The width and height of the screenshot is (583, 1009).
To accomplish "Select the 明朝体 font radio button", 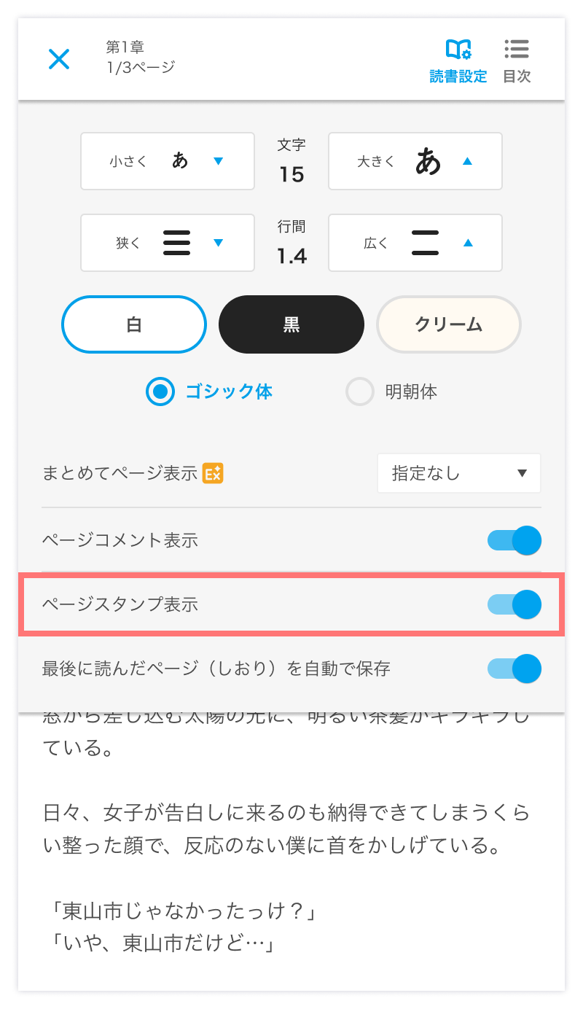I will (359, 391).
